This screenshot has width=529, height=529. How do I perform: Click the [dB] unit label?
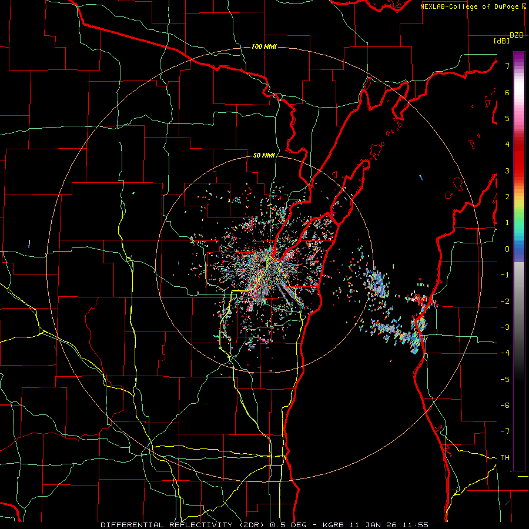[501, 41]
